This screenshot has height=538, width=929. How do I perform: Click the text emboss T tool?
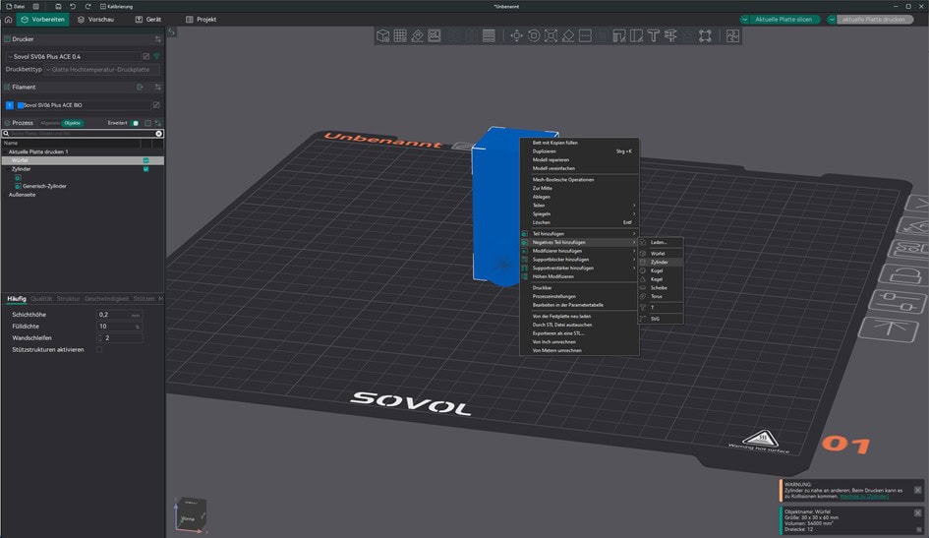653,36
